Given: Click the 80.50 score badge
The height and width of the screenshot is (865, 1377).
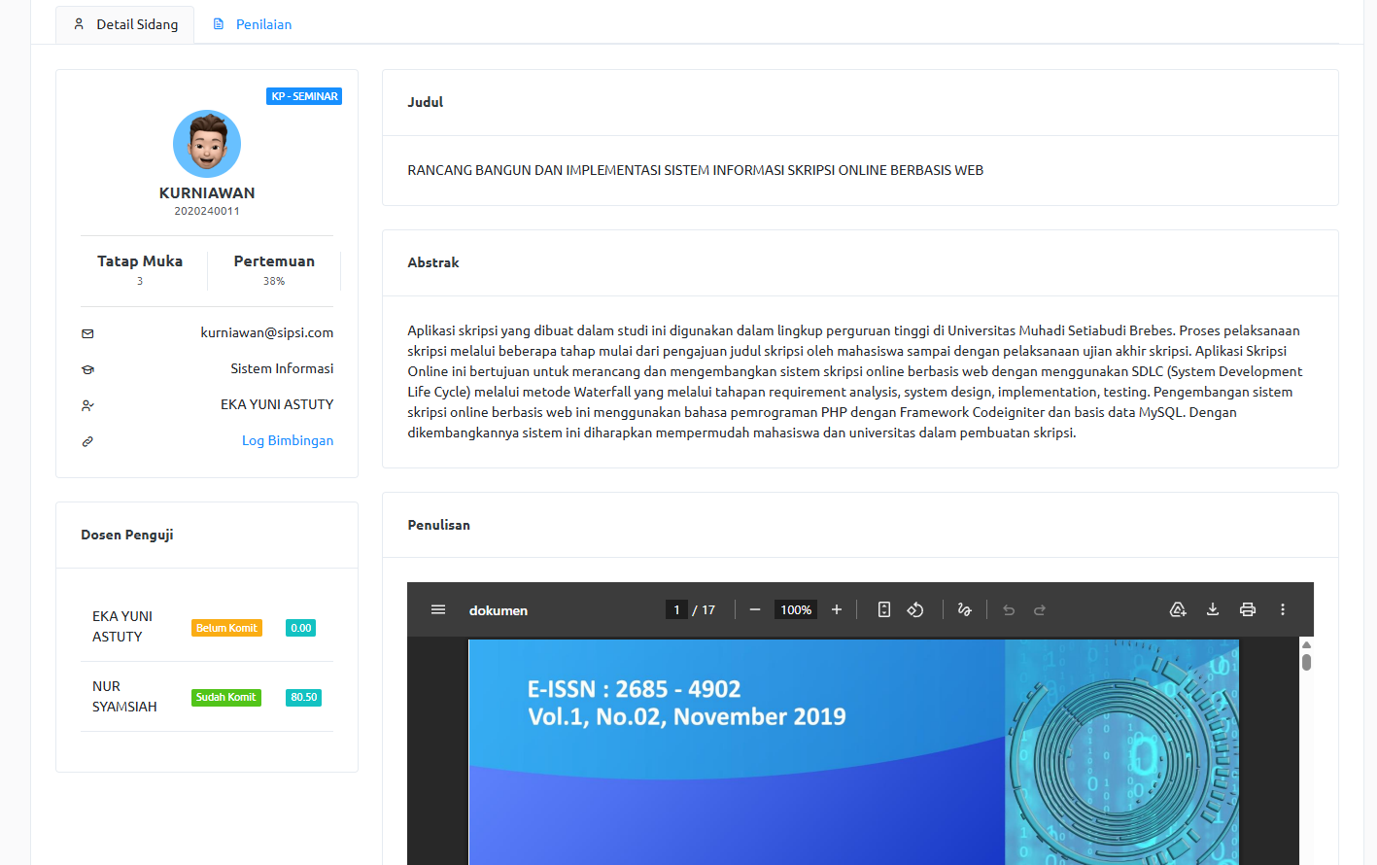Looking at the screenshot, I should coord(304,697).
